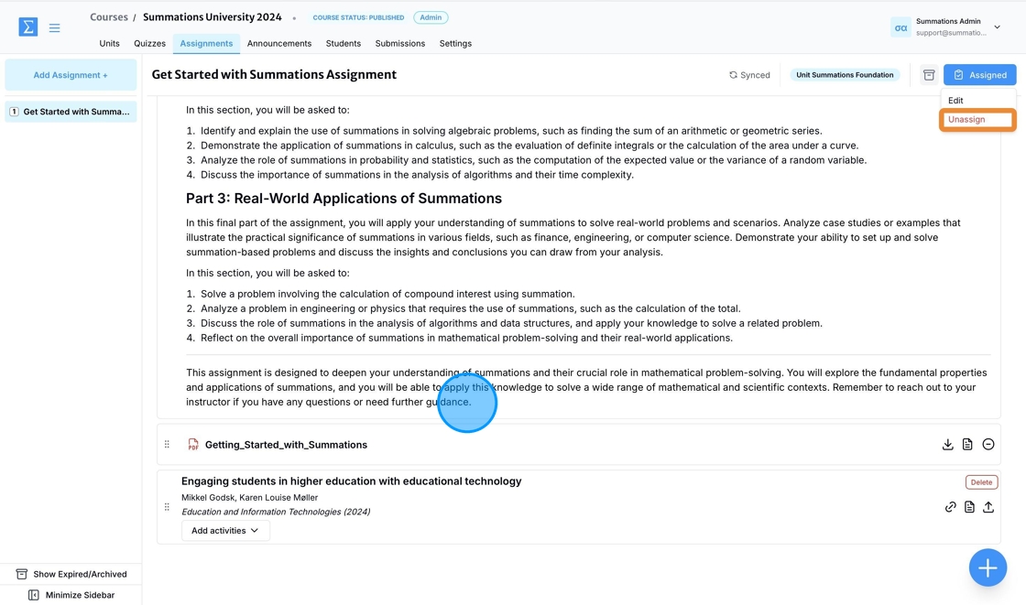The image size is (1026, 605).
Task: Copy link icon for Engaging students article
Action: coord(950,507)
